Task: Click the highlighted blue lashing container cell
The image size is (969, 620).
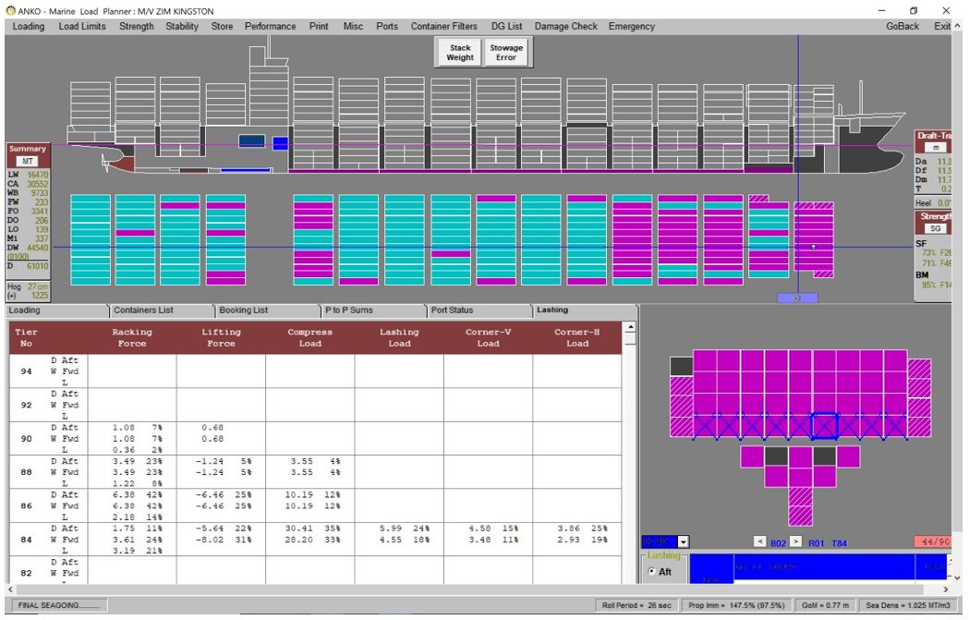Action: click(823, 425)
